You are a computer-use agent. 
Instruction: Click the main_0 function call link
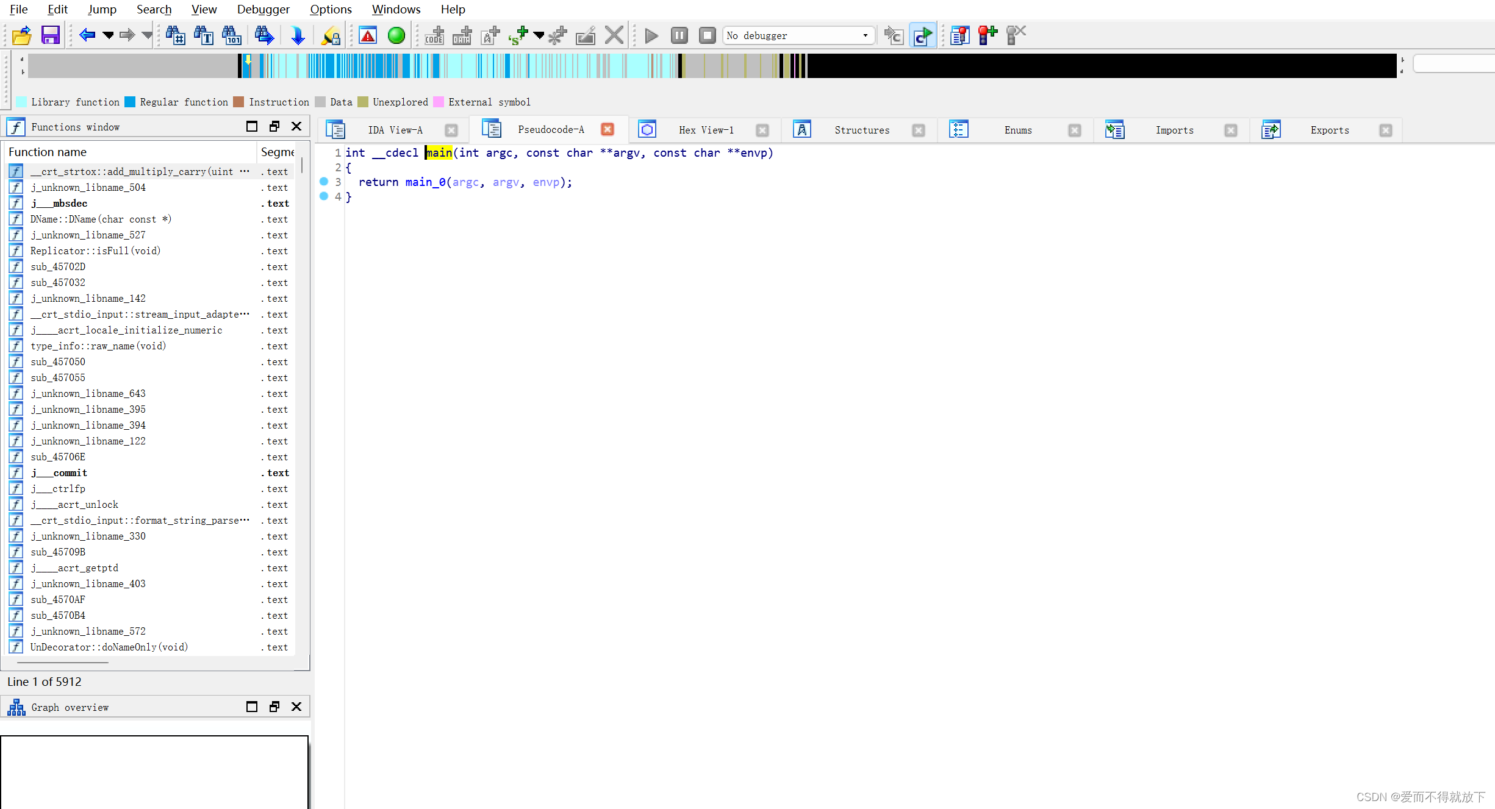tap(425, 182)
